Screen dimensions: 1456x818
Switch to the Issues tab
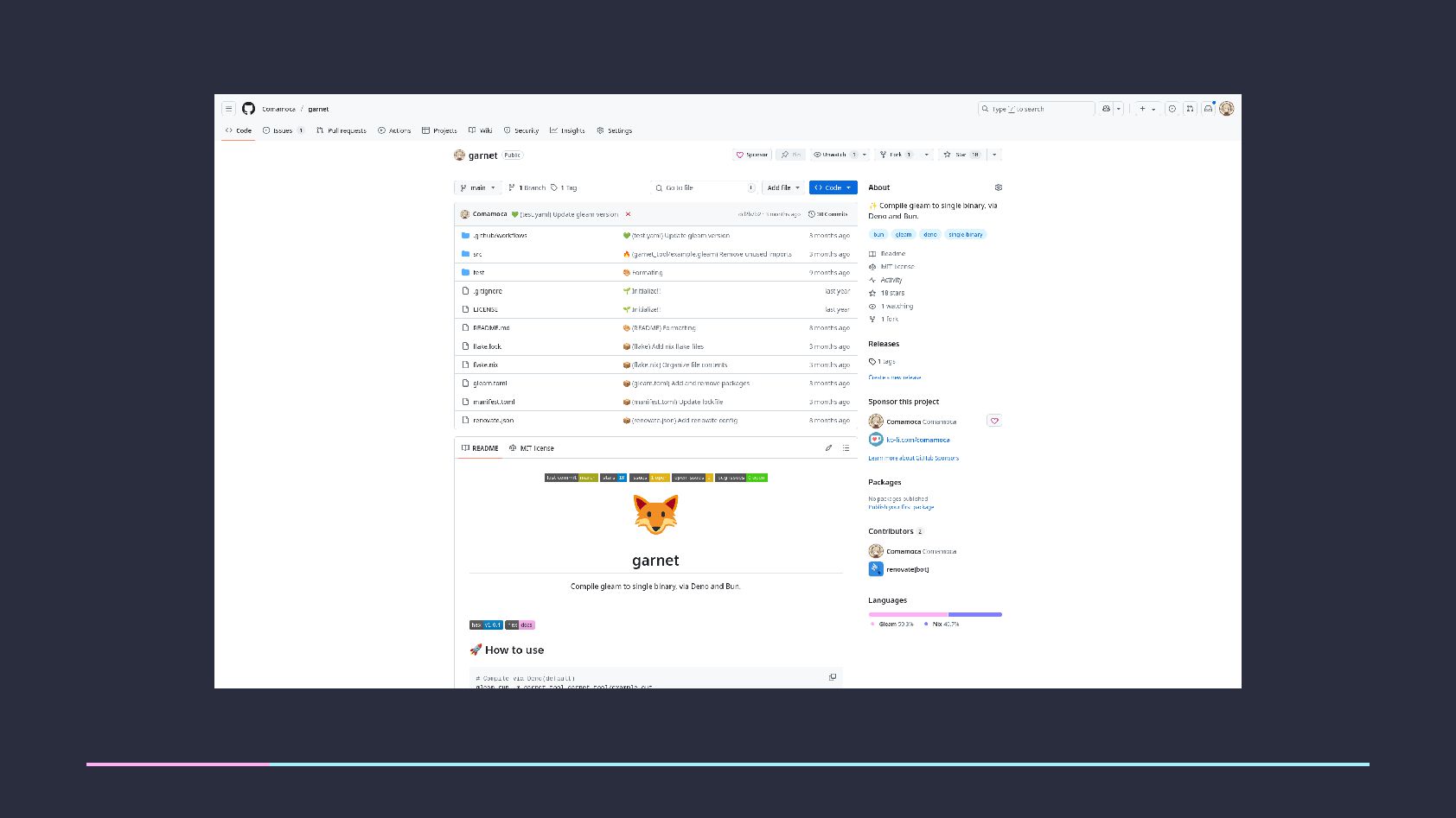click(x=284, y=130)
